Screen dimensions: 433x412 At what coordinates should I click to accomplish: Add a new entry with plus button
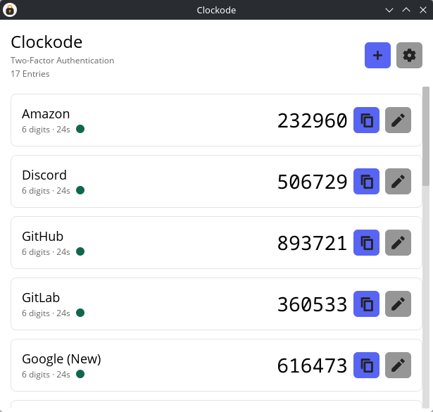(377, 55)
